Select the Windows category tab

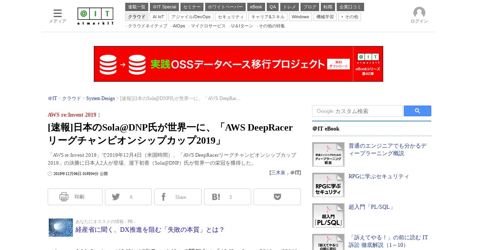tap(301, 17)
